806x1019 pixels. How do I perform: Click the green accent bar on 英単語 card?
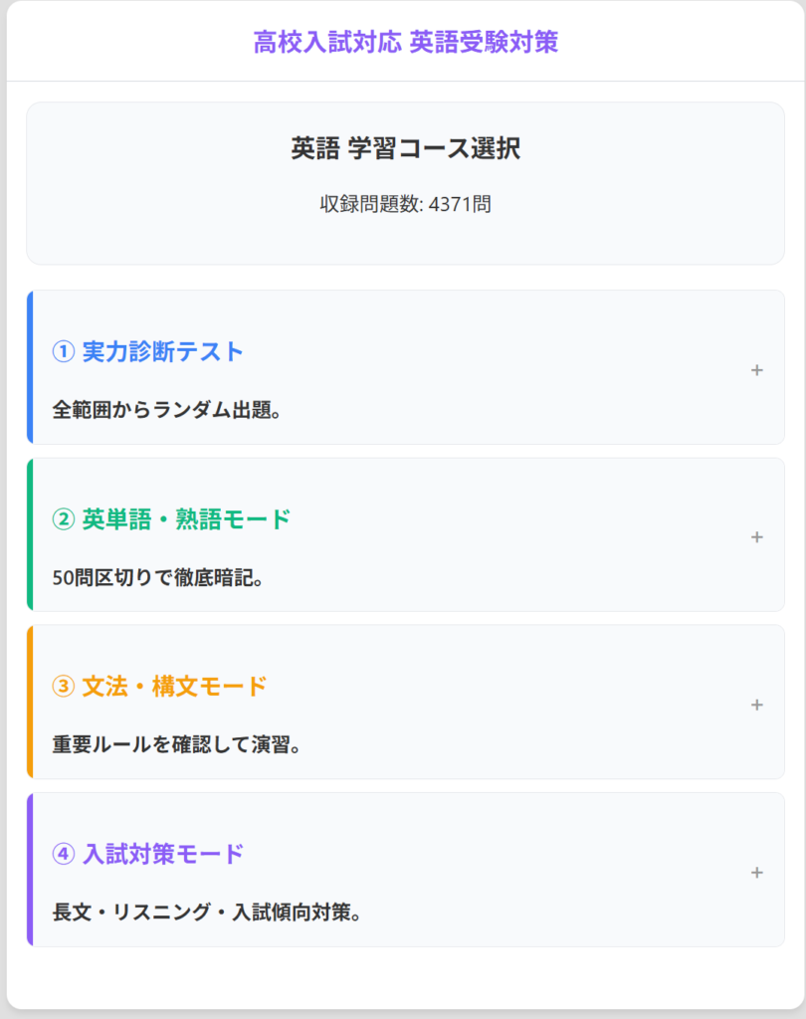pyautogui.click(x=30, y=534)
